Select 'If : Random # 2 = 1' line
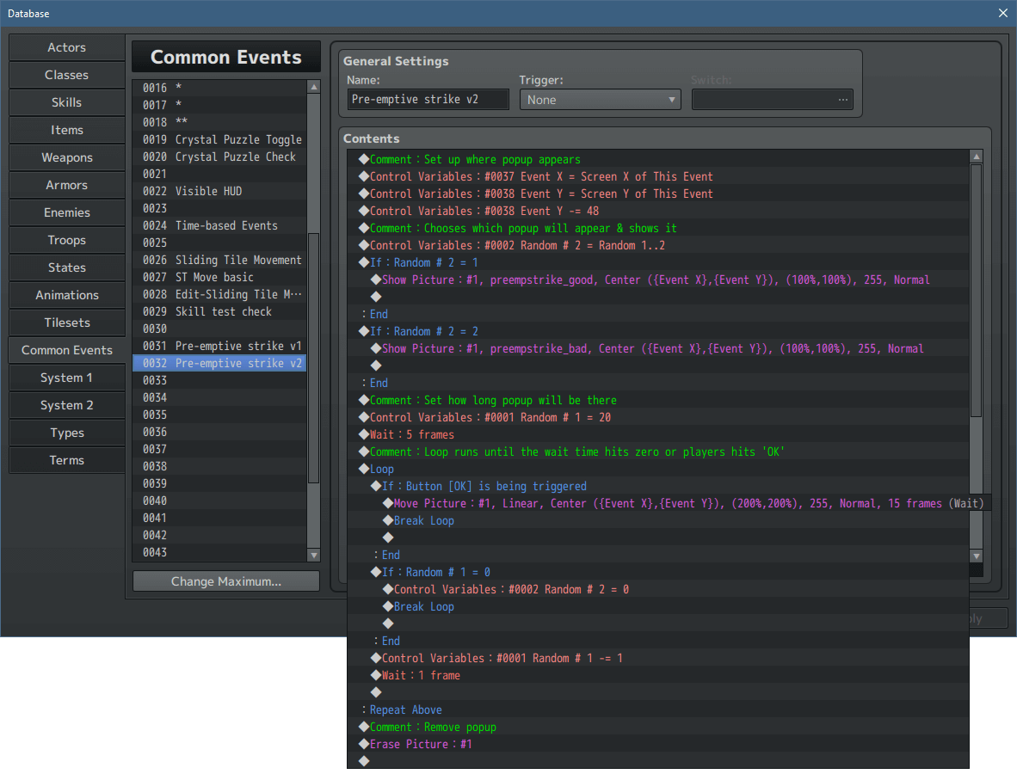The width and height of the screenshot is (1017, 774). click(658, 262)
